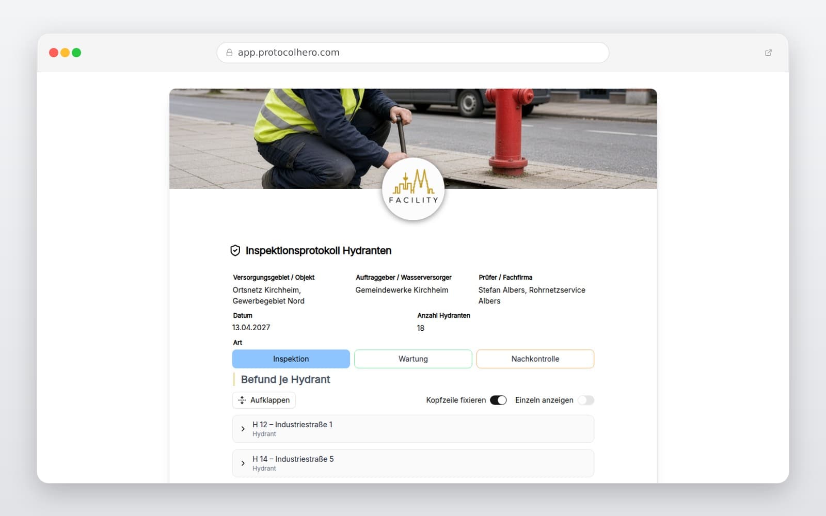Click the shield icon next to Inspektionsprotokoll Hydranten

pos(235,251)
